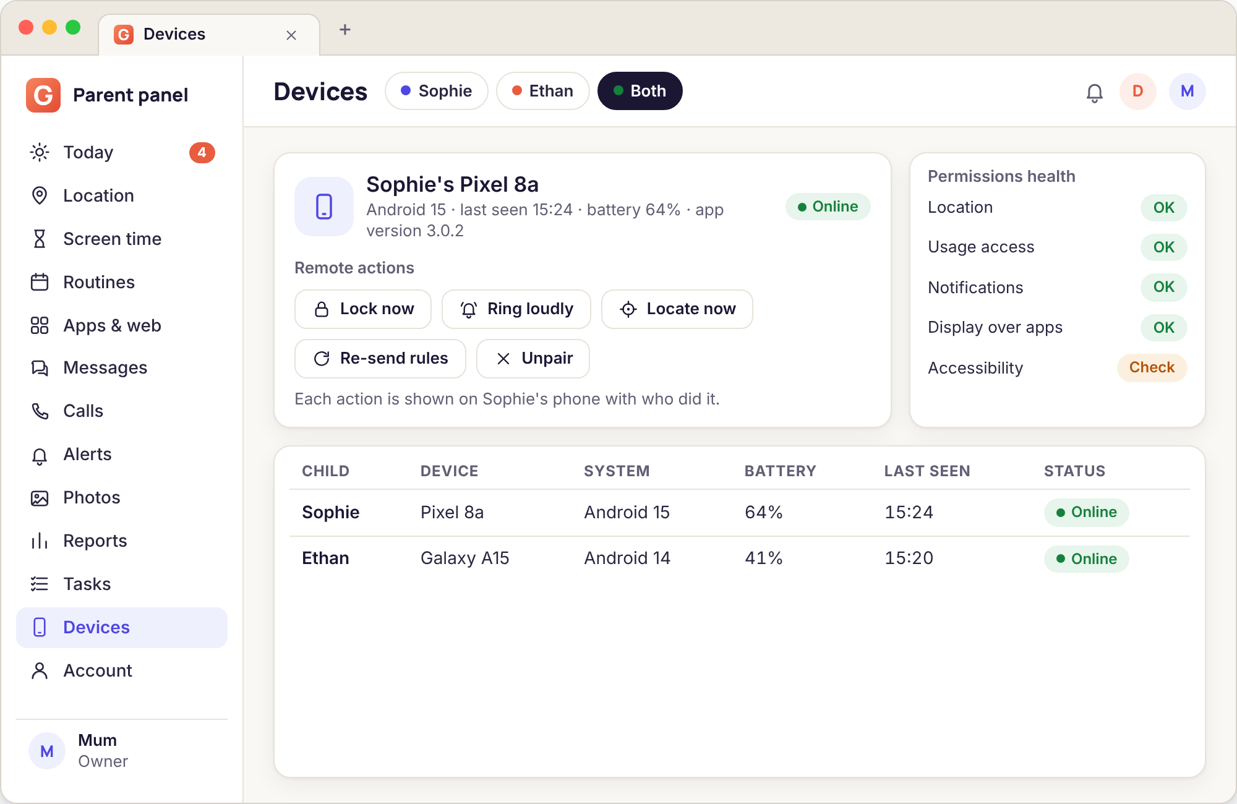Click Mum Owner profile label
1237x804 pixels.
tap(103, 751)
